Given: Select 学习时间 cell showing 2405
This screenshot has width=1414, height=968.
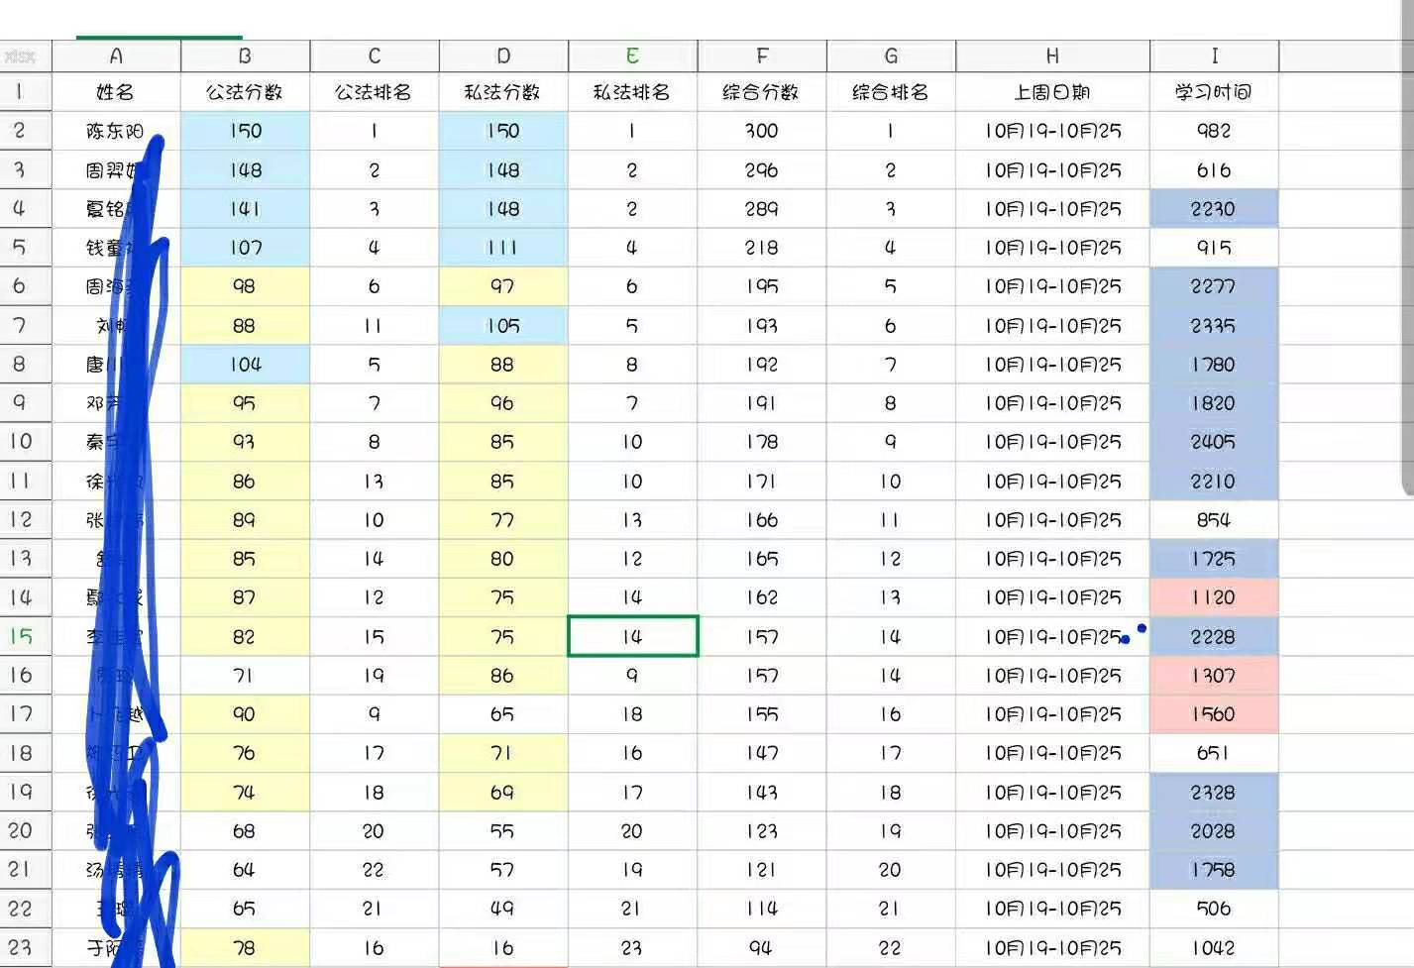Looking at the screenshot, I should click(x=1214, y=442).
